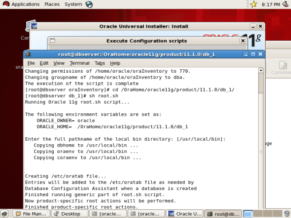Open the trash icon in bottom panel
The width and height of the screenshot is (291, 218).
tap(287, 214)
